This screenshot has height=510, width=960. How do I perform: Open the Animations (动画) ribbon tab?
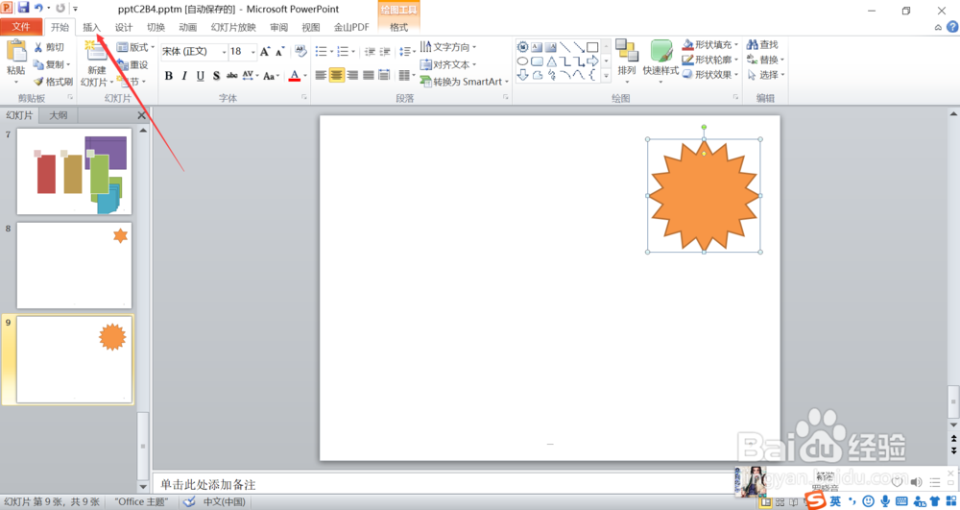(x=188, y=27)
